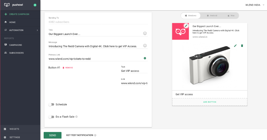Toggle the Do a Flash Sale switch
267x140 pixels.
coord(51,117)
